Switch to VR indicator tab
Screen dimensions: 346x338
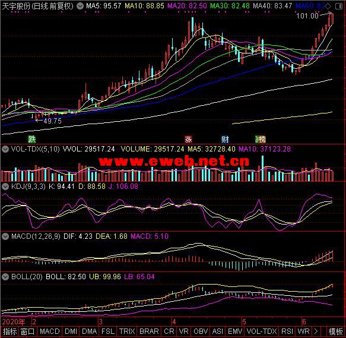point(183,331)
